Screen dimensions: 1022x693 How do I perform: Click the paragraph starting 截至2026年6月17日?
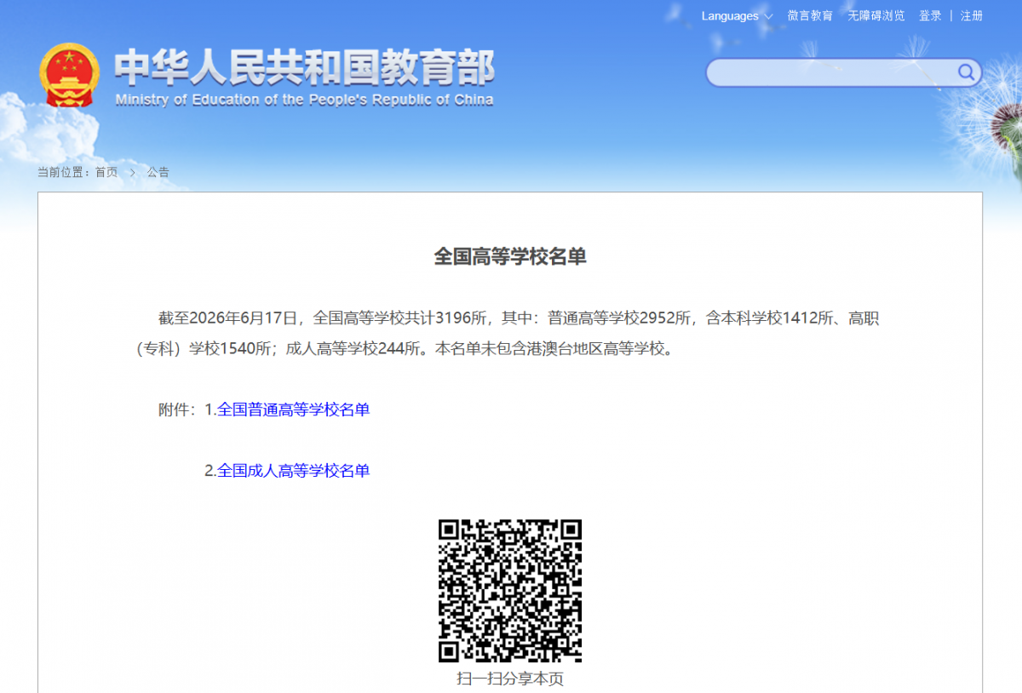[508, 334]
